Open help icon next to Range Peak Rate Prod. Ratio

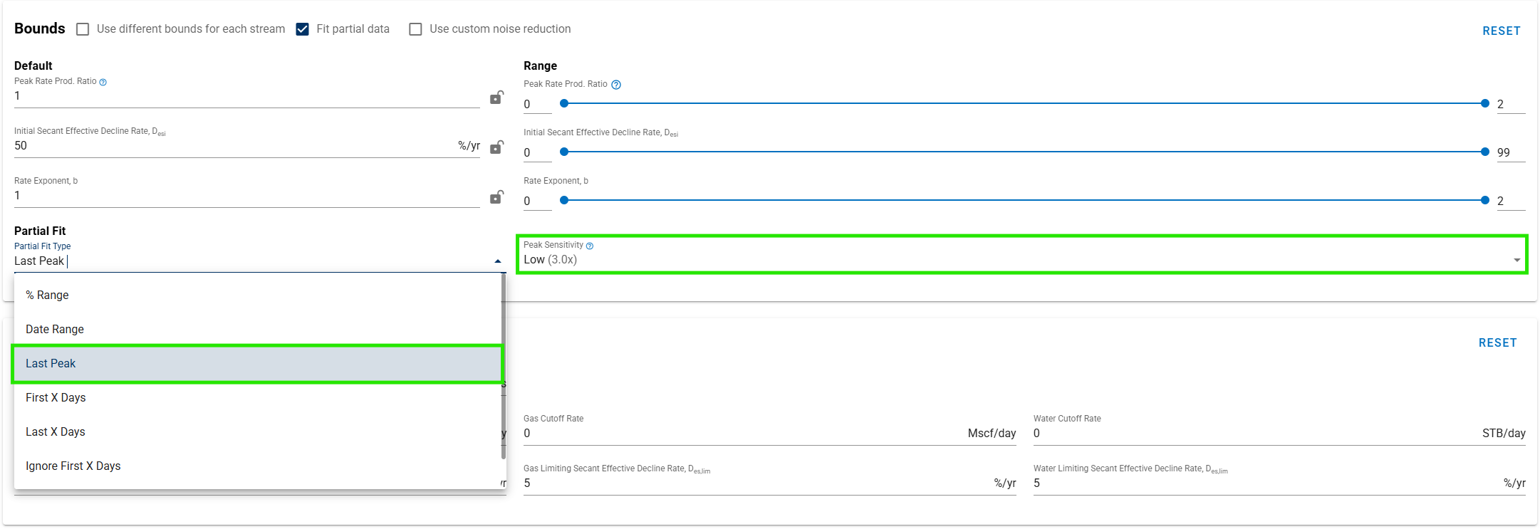click(x=616, y=85)
